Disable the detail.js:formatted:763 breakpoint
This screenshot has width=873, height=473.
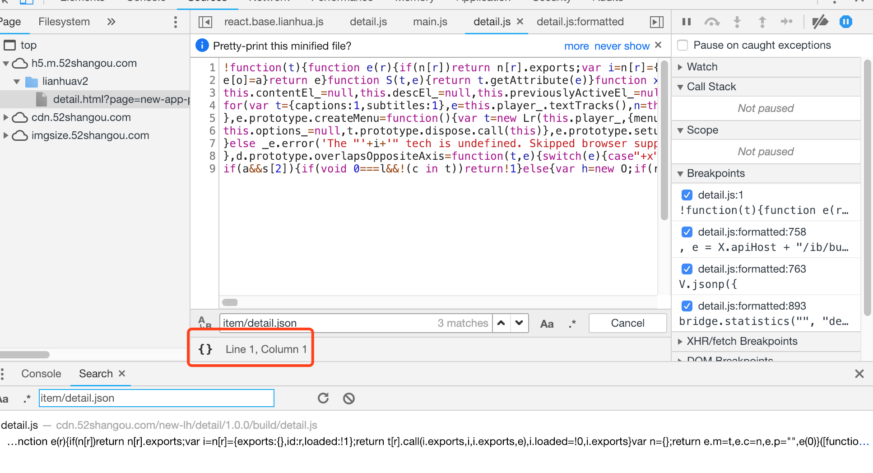coord(687,269)
